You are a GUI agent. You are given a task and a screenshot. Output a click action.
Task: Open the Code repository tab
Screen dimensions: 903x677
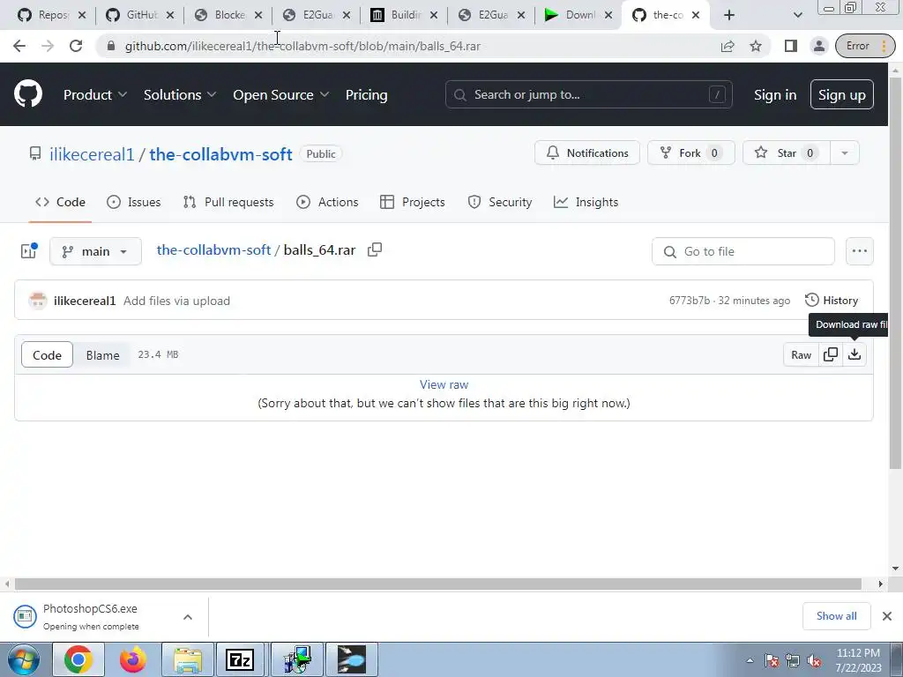pos(61,202)
